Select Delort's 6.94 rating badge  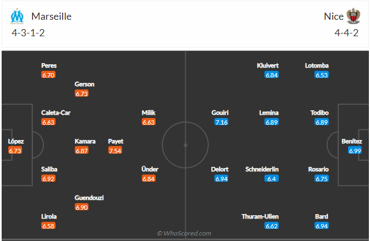(220, 178)
